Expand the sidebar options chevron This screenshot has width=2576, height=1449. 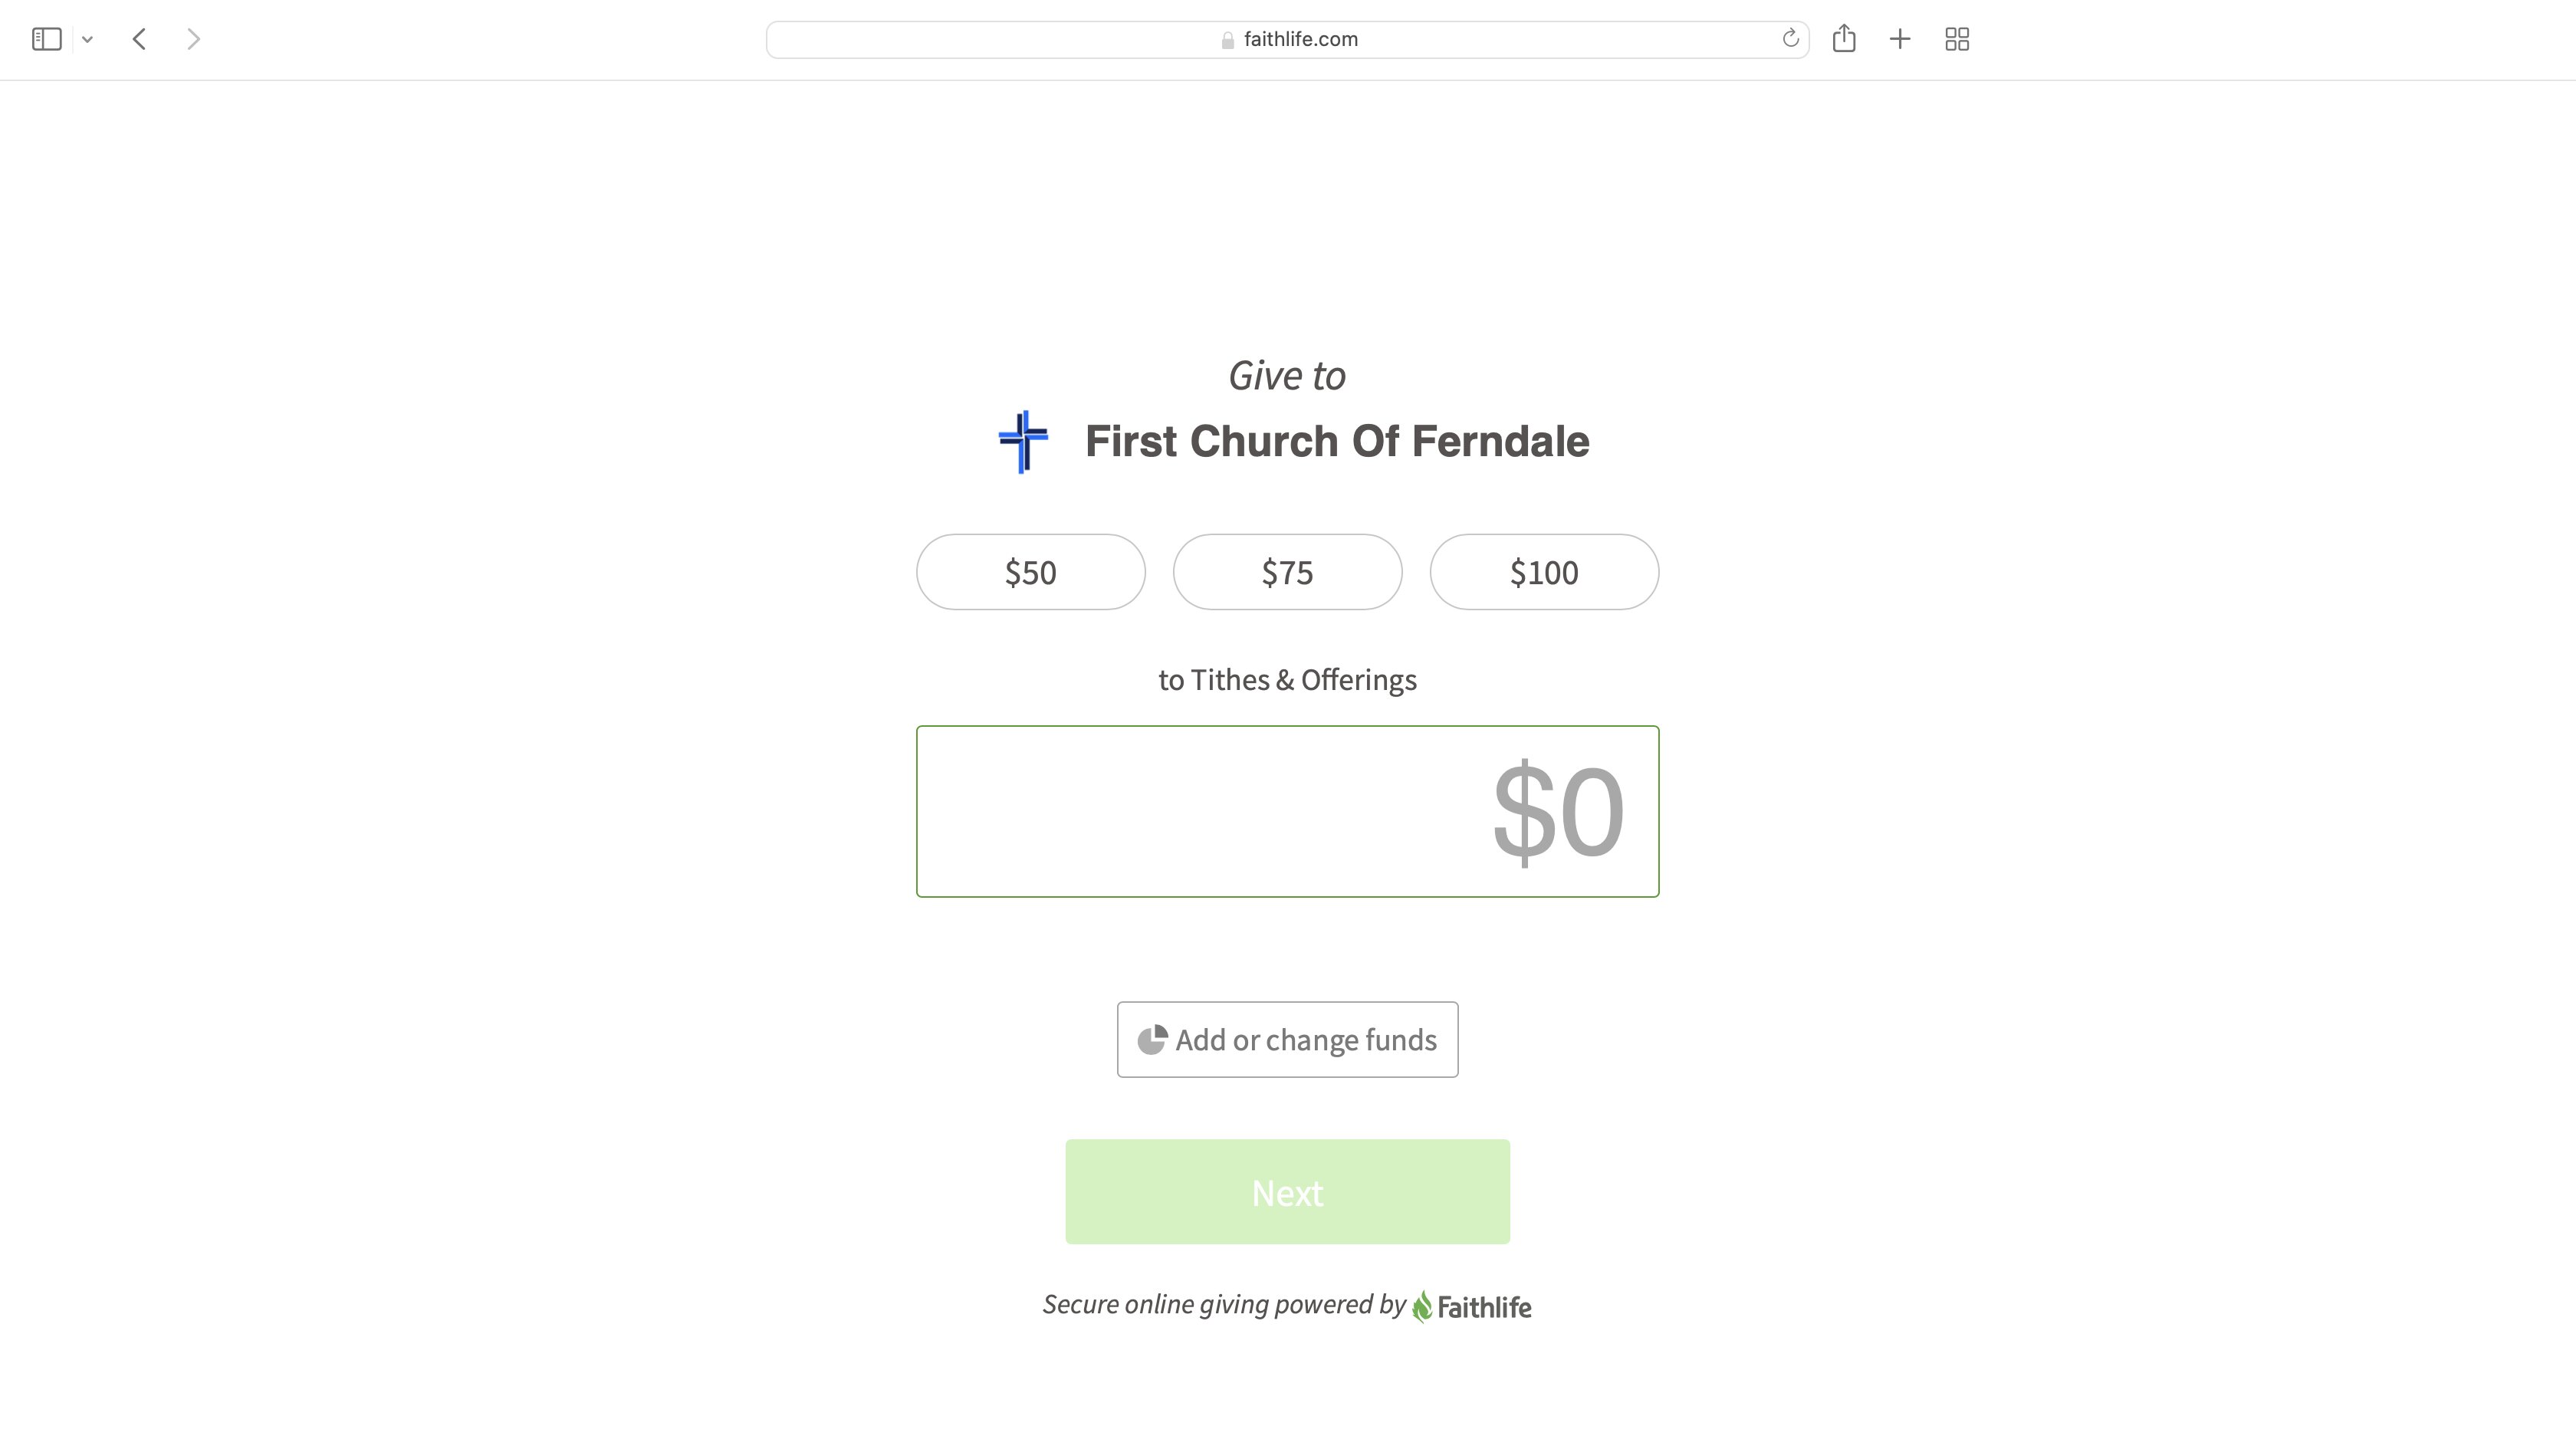click(88, 40)
